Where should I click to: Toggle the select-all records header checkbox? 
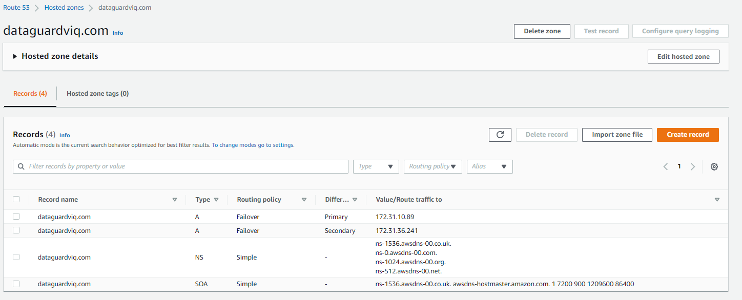[16, 199]
